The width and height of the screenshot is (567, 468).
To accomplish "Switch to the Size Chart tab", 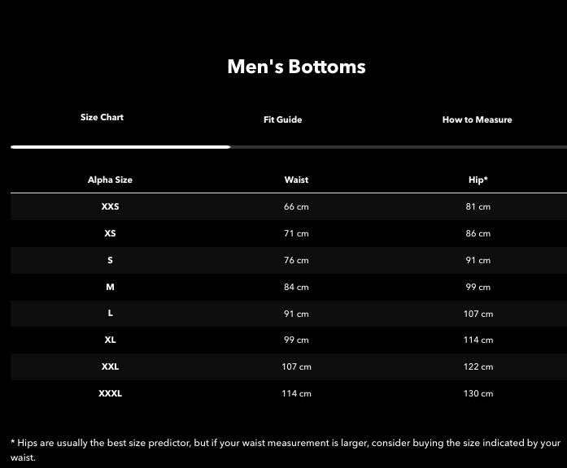I will (x=102, y=117).
